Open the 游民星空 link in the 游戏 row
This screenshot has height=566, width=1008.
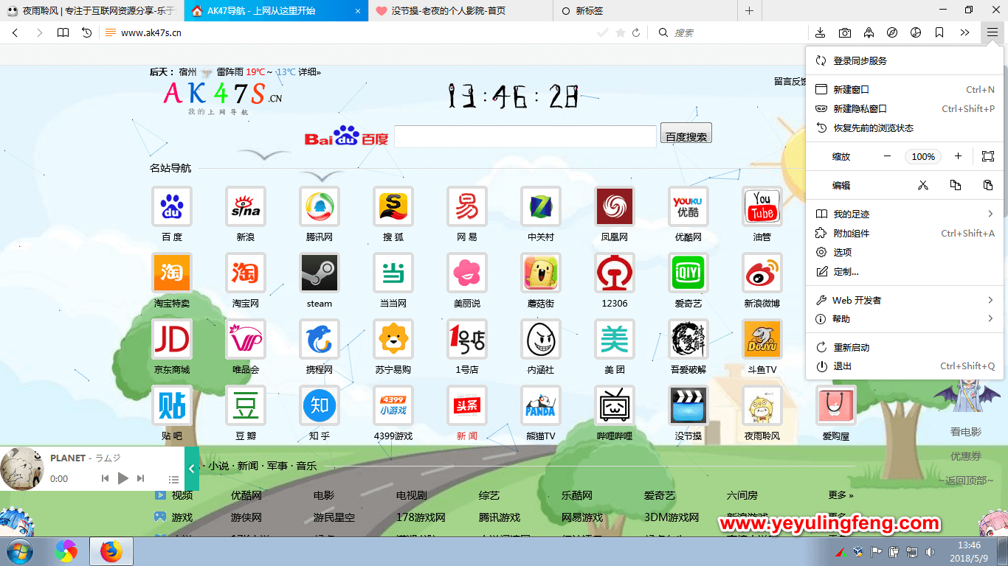(334, 517)
